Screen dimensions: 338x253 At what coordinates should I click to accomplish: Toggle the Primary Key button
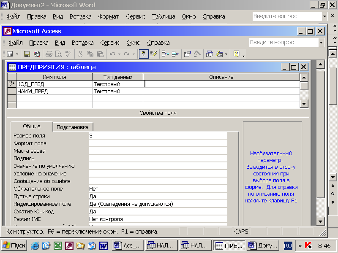coord(144,54)
